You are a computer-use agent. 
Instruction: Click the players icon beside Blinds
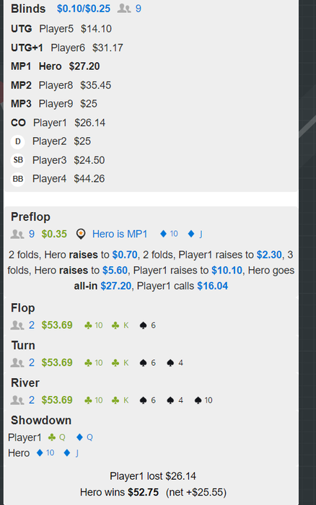pos(124,9)
